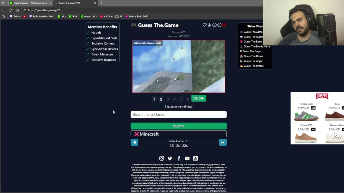The height and width of the screenshot is (193, 344).
Task: Select screenshot number 1
Action: point(154,99)
